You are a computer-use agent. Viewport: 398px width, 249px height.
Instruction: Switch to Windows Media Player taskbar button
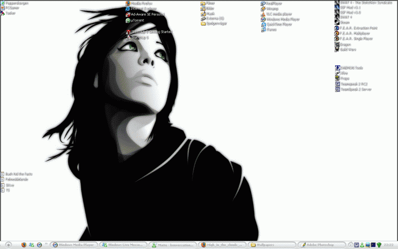(x=74, y=245)
